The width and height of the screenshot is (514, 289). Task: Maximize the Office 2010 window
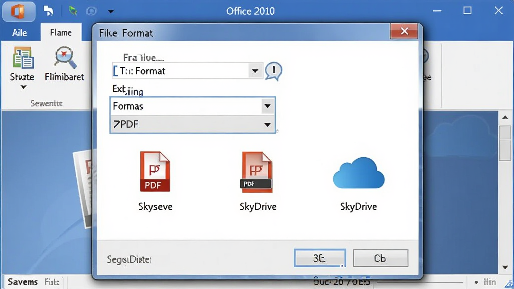click(x=467, y=11)
